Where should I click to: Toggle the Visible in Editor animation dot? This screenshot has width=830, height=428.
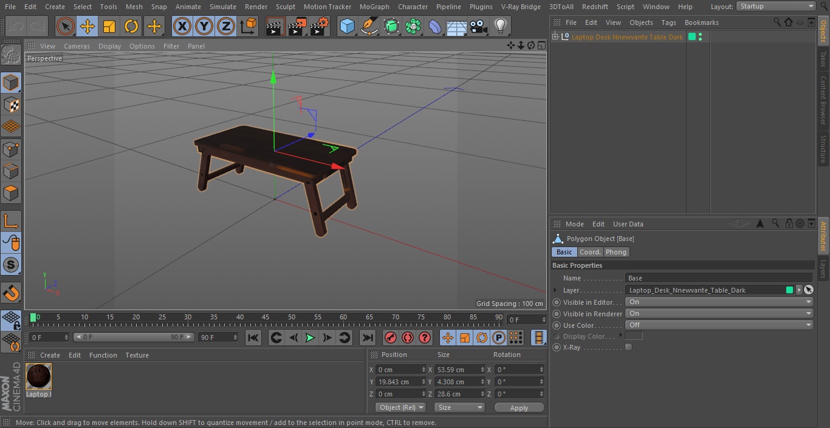tap(557, 302)
